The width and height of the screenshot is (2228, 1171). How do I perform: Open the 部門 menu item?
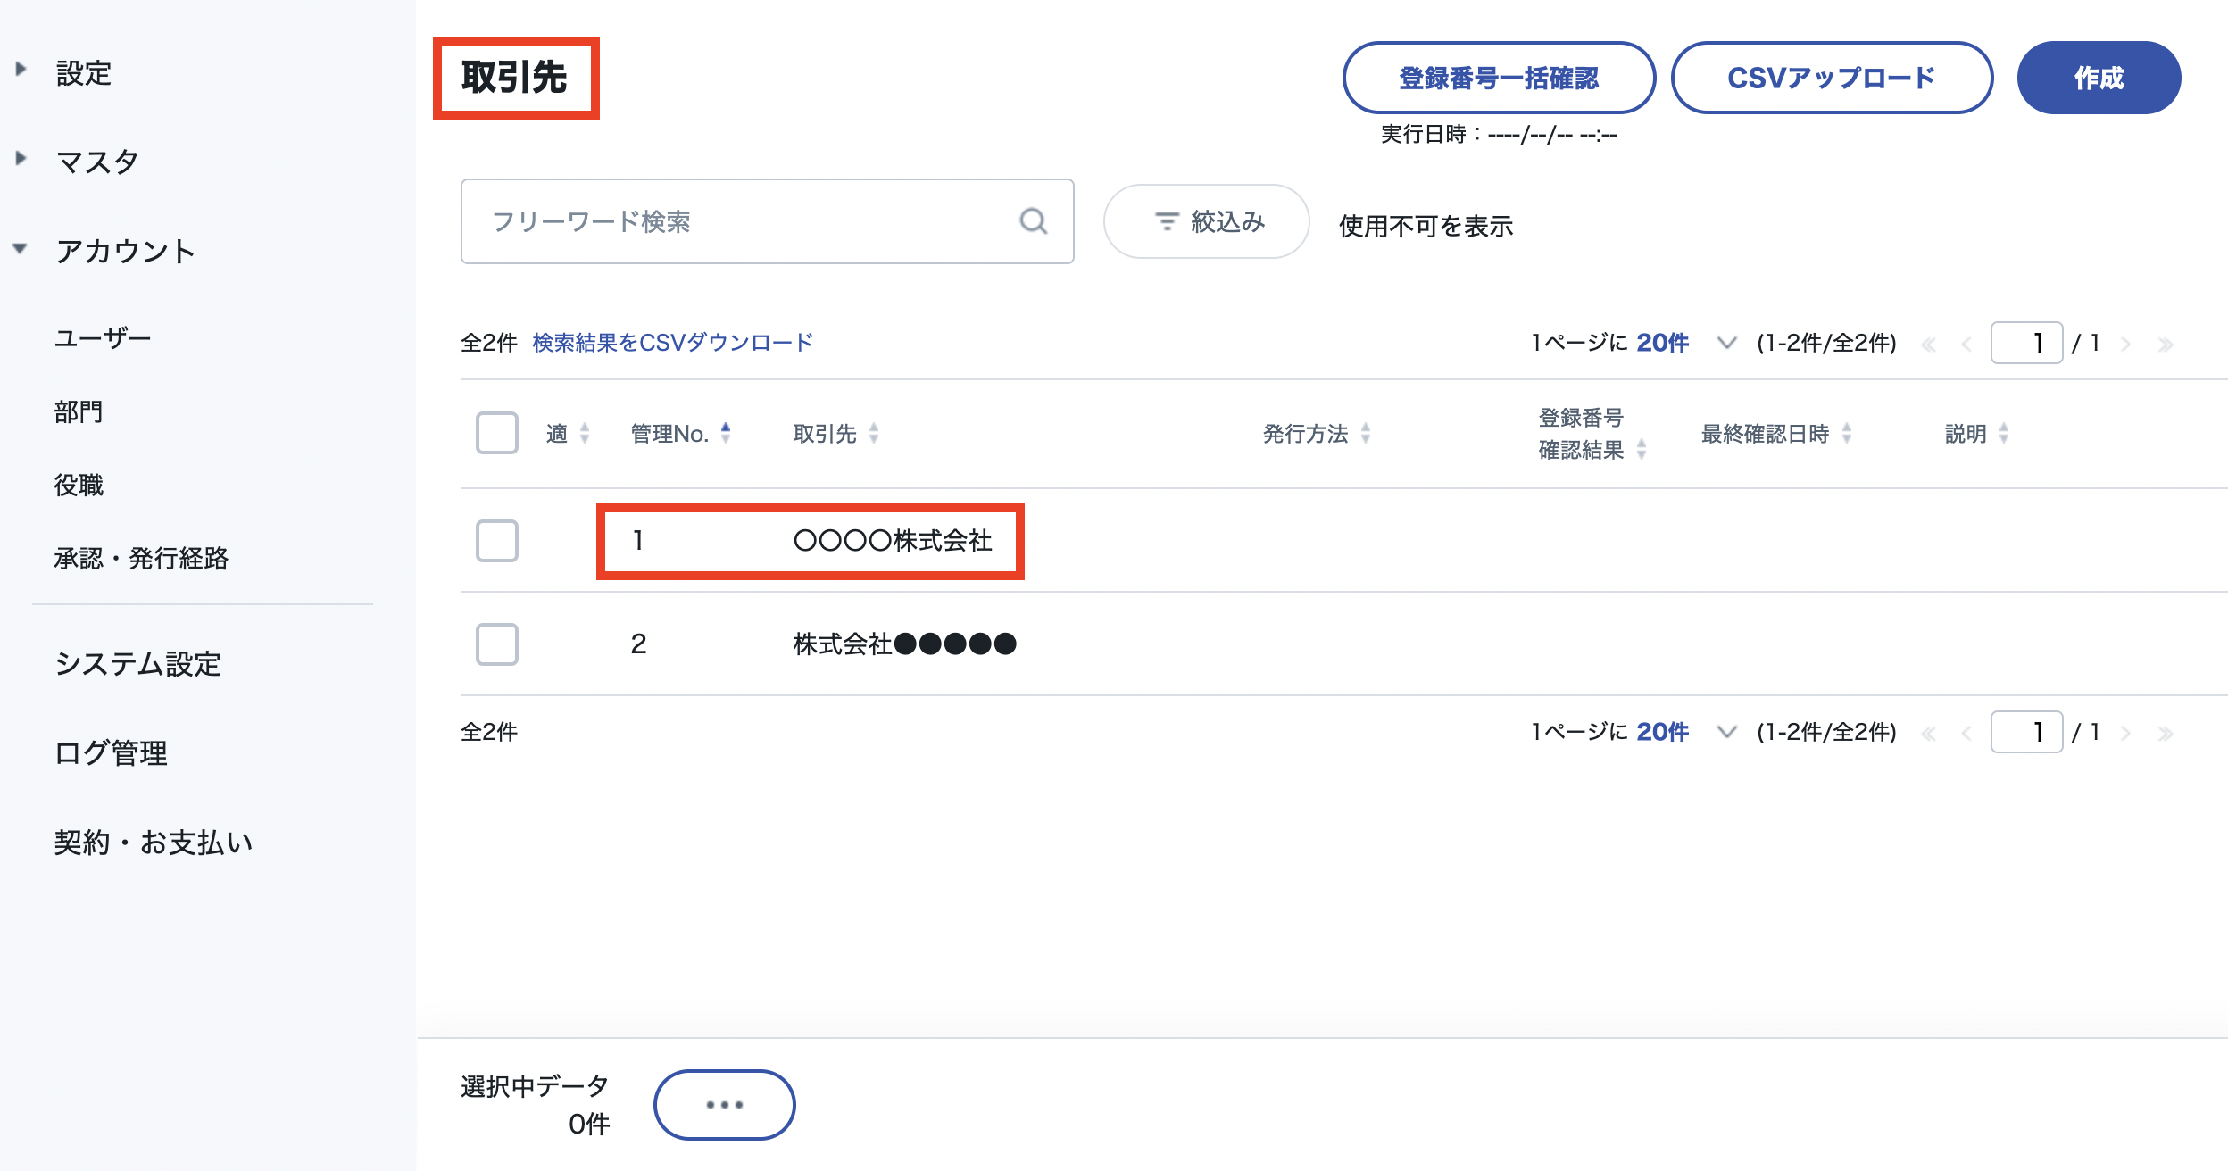pyautogui.click(x=79, y=411)
